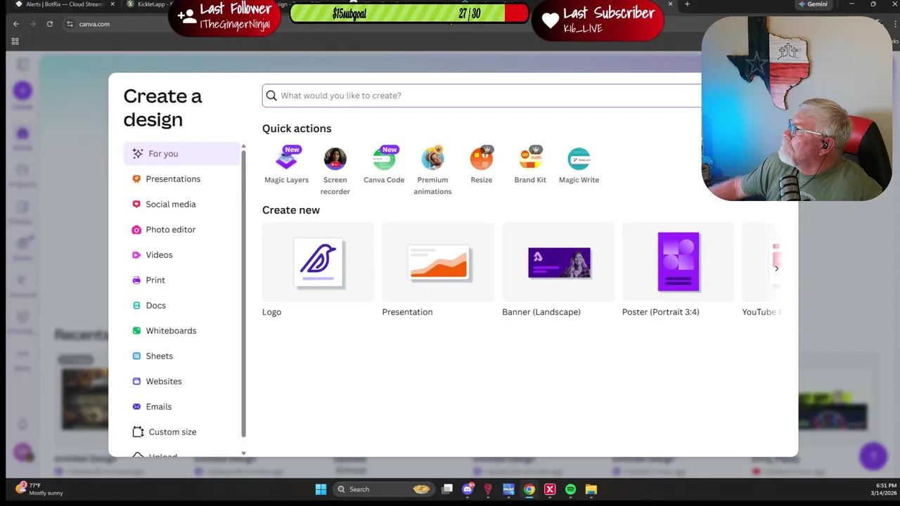Open the Canva Code quick action
Screen dimensions: 900x506
[384, 165]
